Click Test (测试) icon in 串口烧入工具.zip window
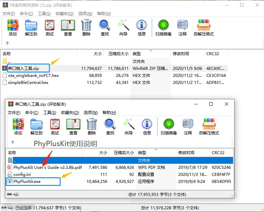The height and width of the screenshot is (212, 264). click(x=55, y=127)
